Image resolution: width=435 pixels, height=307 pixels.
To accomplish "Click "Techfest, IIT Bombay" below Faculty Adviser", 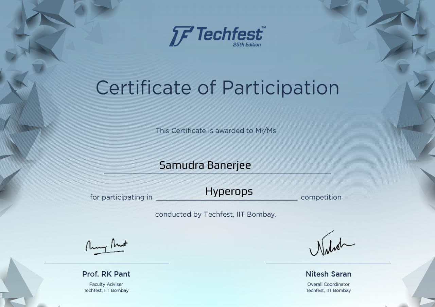I will pyautogui.click(x=106, y=290).
